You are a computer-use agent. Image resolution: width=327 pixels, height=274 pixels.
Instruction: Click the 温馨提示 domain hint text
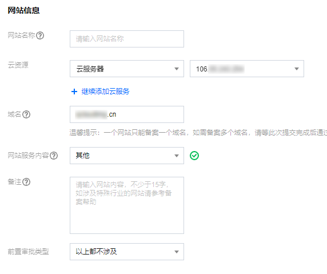pos(198,133)
